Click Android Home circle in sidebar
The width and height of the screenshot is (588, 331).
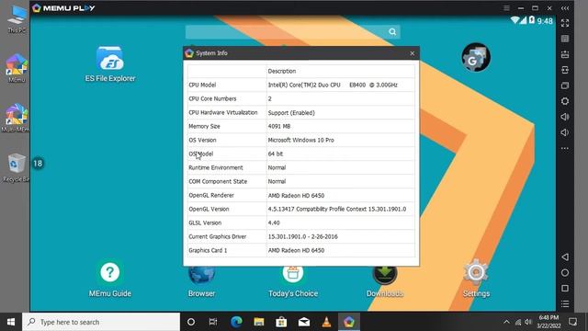565,272
